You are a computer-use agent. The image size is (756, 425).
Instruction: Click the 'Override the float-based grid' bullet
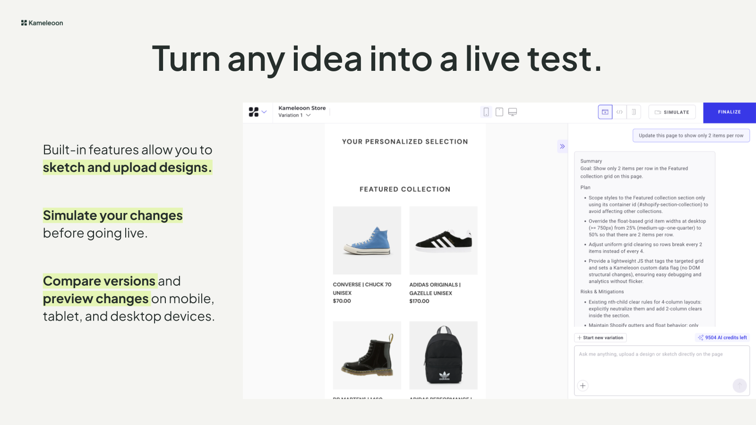pyautogui.click(x=647, y=228)
